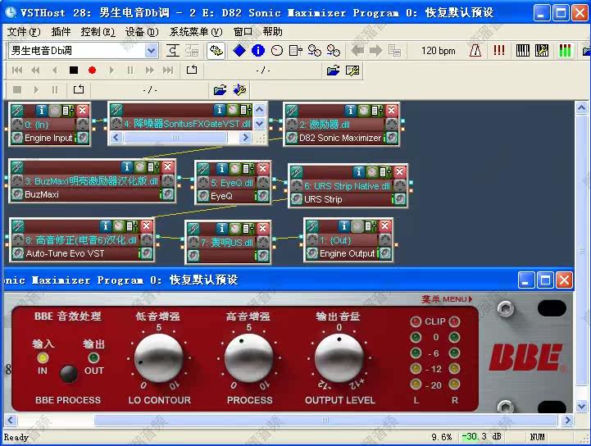Click the horizontal scrollbar of plugin window
The height and width of the screenshot is (446, 591).
click(325, 420)
